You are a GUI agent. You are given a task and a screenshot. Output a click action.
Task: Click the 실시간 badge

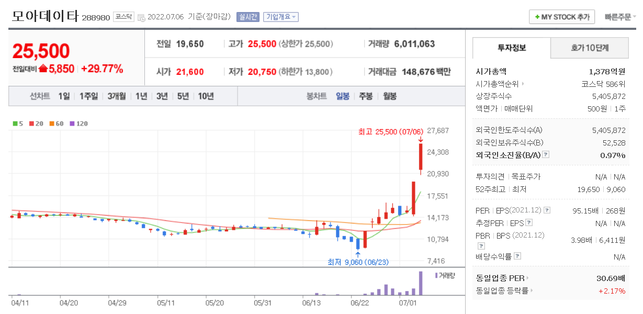pos(247,17)
